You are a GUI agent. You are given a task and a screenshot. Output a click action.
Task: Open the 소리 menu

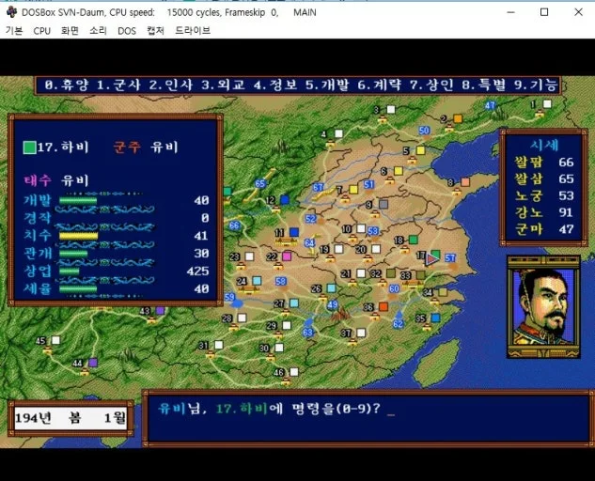click(99, 31)
